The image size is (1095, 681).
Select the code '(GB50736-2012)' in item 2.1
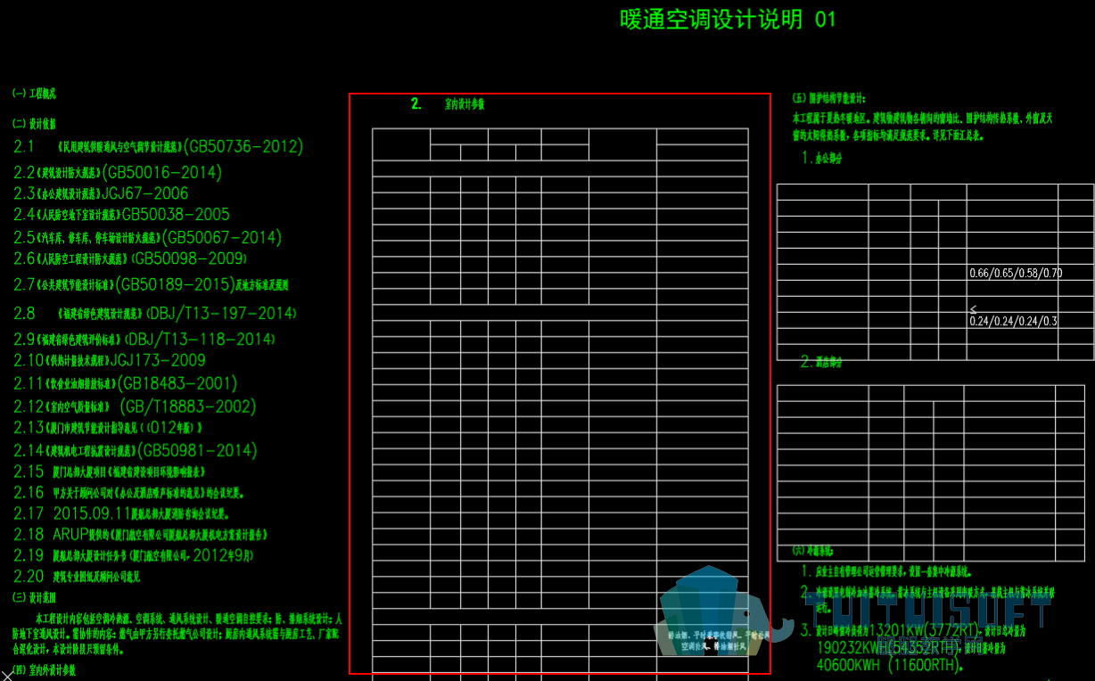tap(243, 146)
